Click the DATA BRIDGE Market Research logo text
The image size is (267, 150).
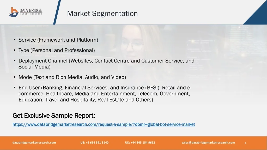click(31, 12)
